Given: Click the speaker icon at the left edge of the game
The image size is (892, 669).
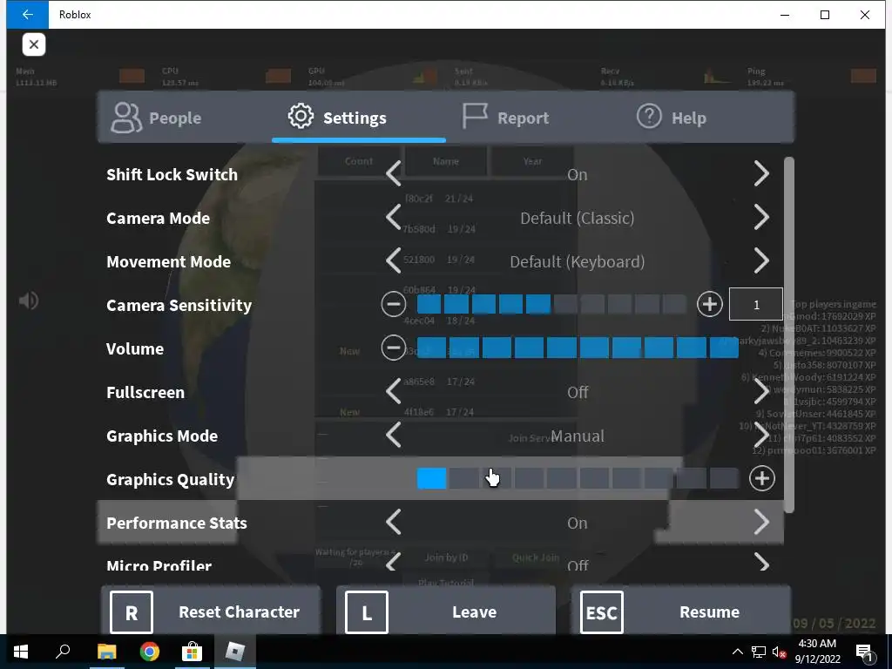Looking at the screenshot, I should 29,301.
